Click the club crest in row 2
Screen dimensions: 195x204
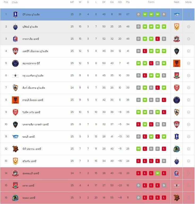pyautogui.click(x=15, y=27)
